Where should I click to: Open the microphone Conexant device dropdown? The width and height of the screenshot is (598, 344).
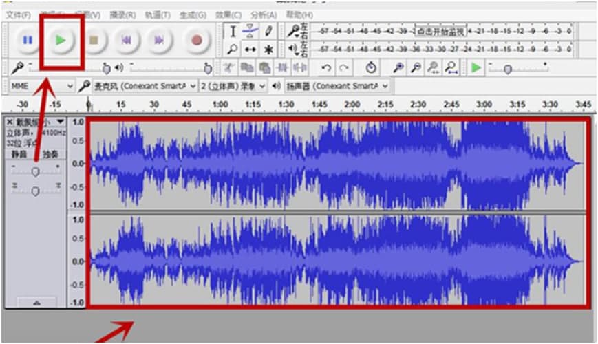(145, 86)
